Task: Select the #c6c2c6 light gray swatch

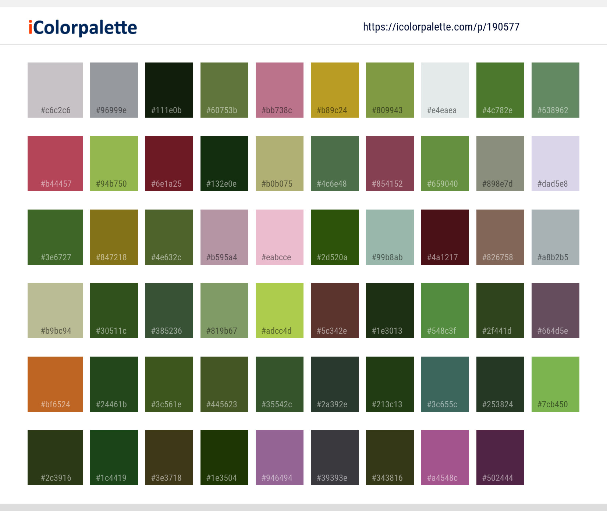Action: (55, 90)
